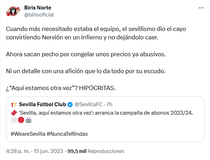Open the three-dot more options menu
The width and height of the screenshot is (210, 160).
201,8
